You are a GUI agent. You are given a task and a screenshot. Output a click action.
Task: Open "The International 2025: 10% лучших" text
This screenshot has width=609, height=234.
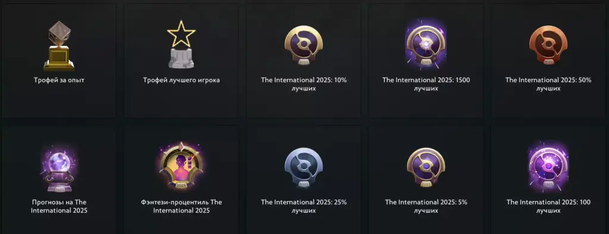click(x=304, y=84)
